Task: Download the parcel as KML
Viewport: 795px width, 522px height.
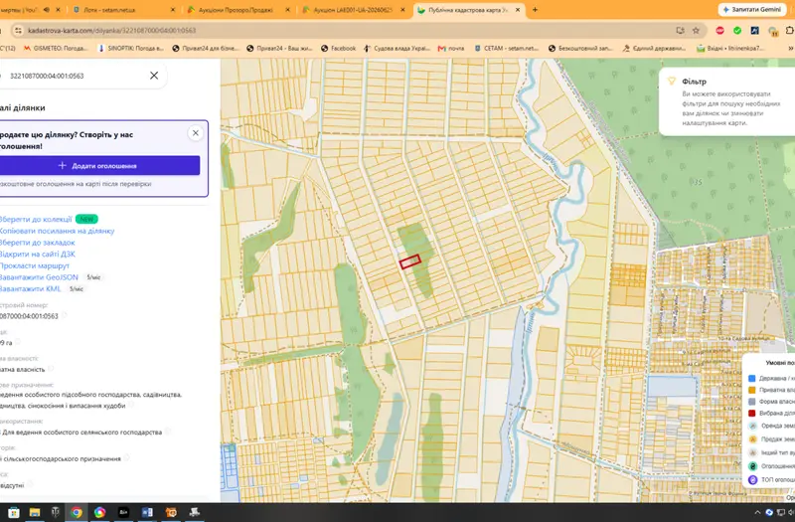Action: coord(30,289)
